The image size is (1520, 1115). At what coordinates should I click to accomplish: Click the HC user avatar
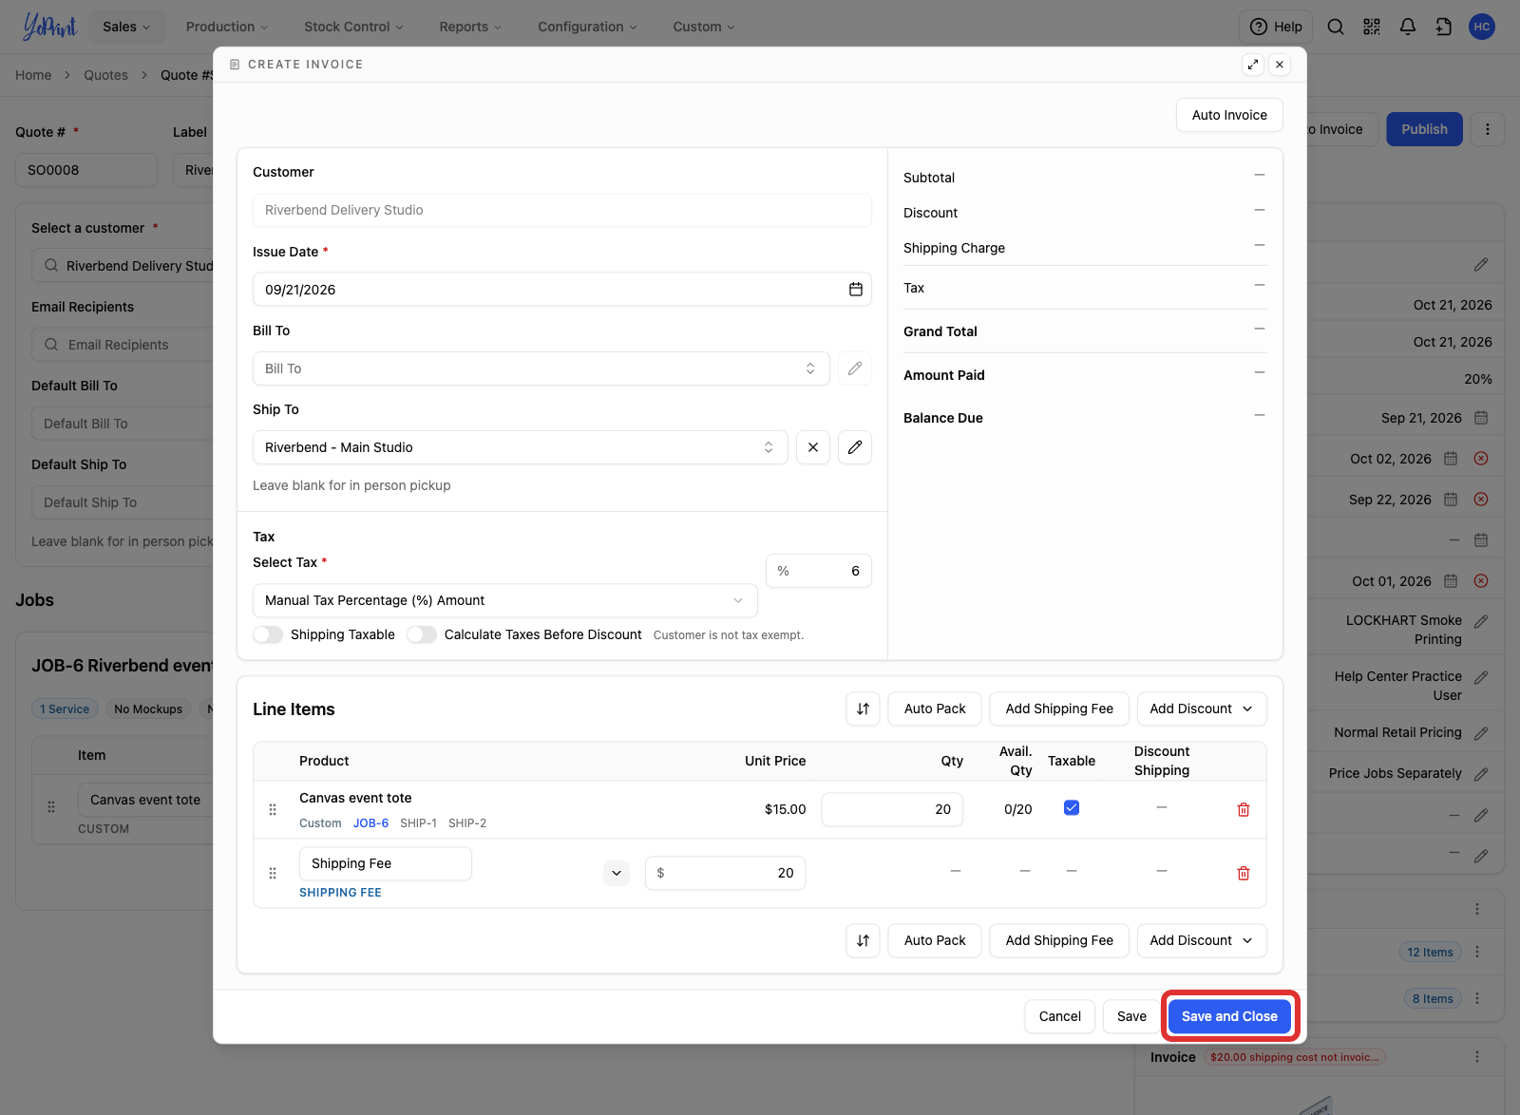click(1482, 27)
